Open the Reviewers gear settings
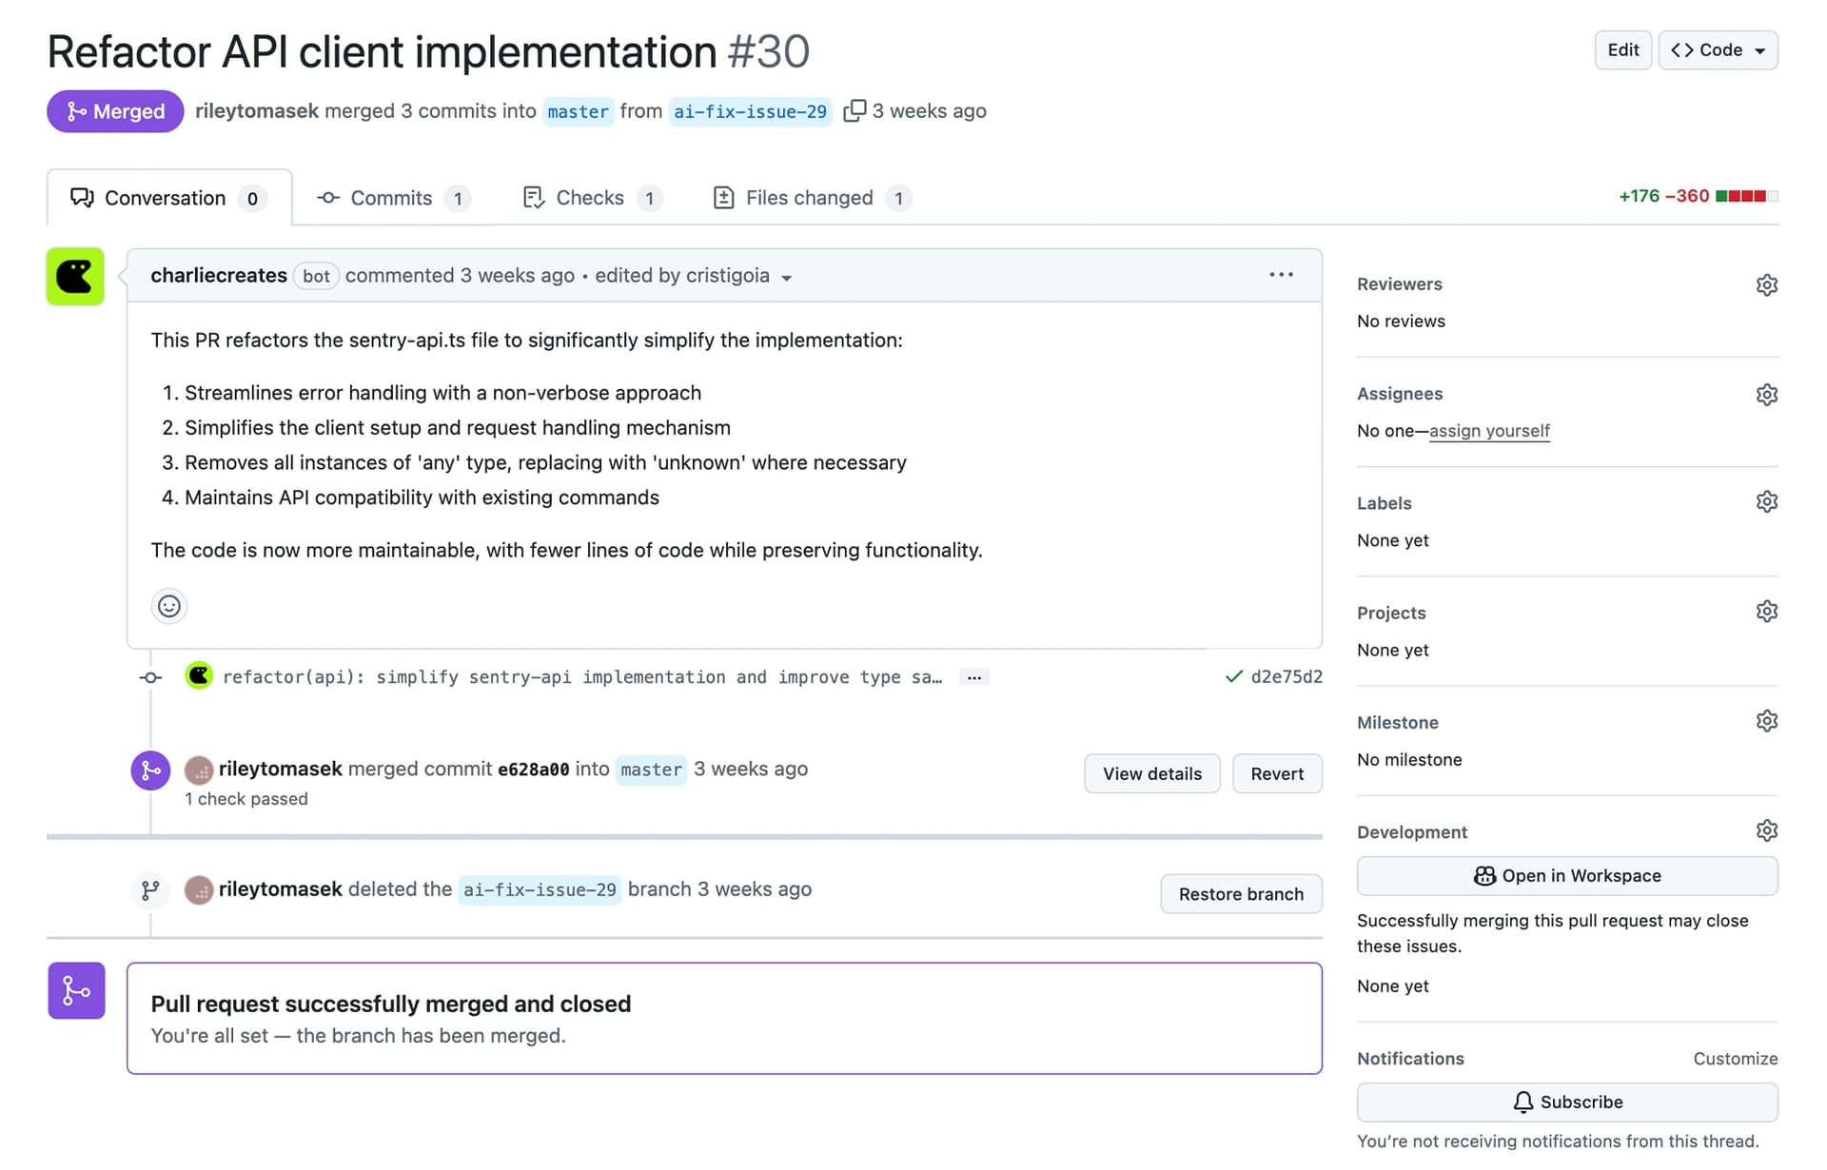The width and height of the screenshot is (1827, 1170). click(x=1766, y=284)
